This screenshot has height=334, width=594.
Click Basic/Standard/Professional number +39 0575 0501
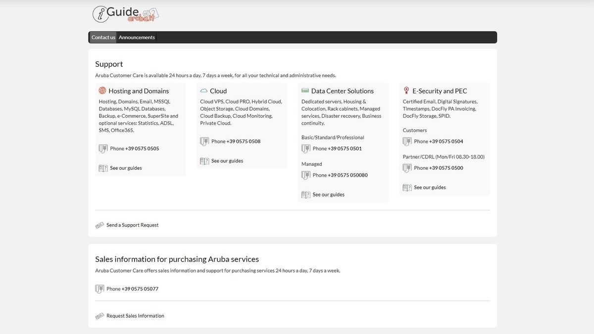pos(345,148)
